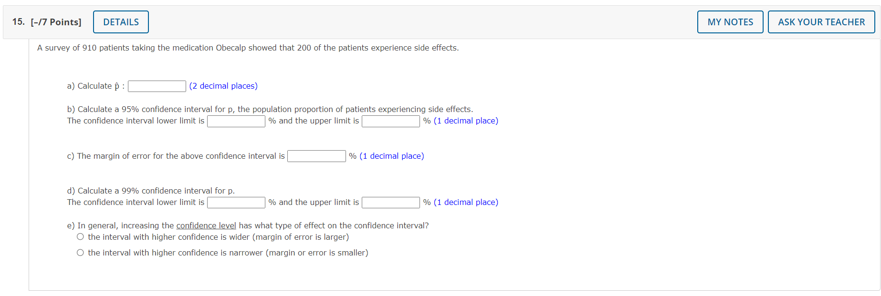Click the [–/7 Points] score indicator
Image resolution: width=881 pixels, height=296 pixels.
click(x=57, y=21)
